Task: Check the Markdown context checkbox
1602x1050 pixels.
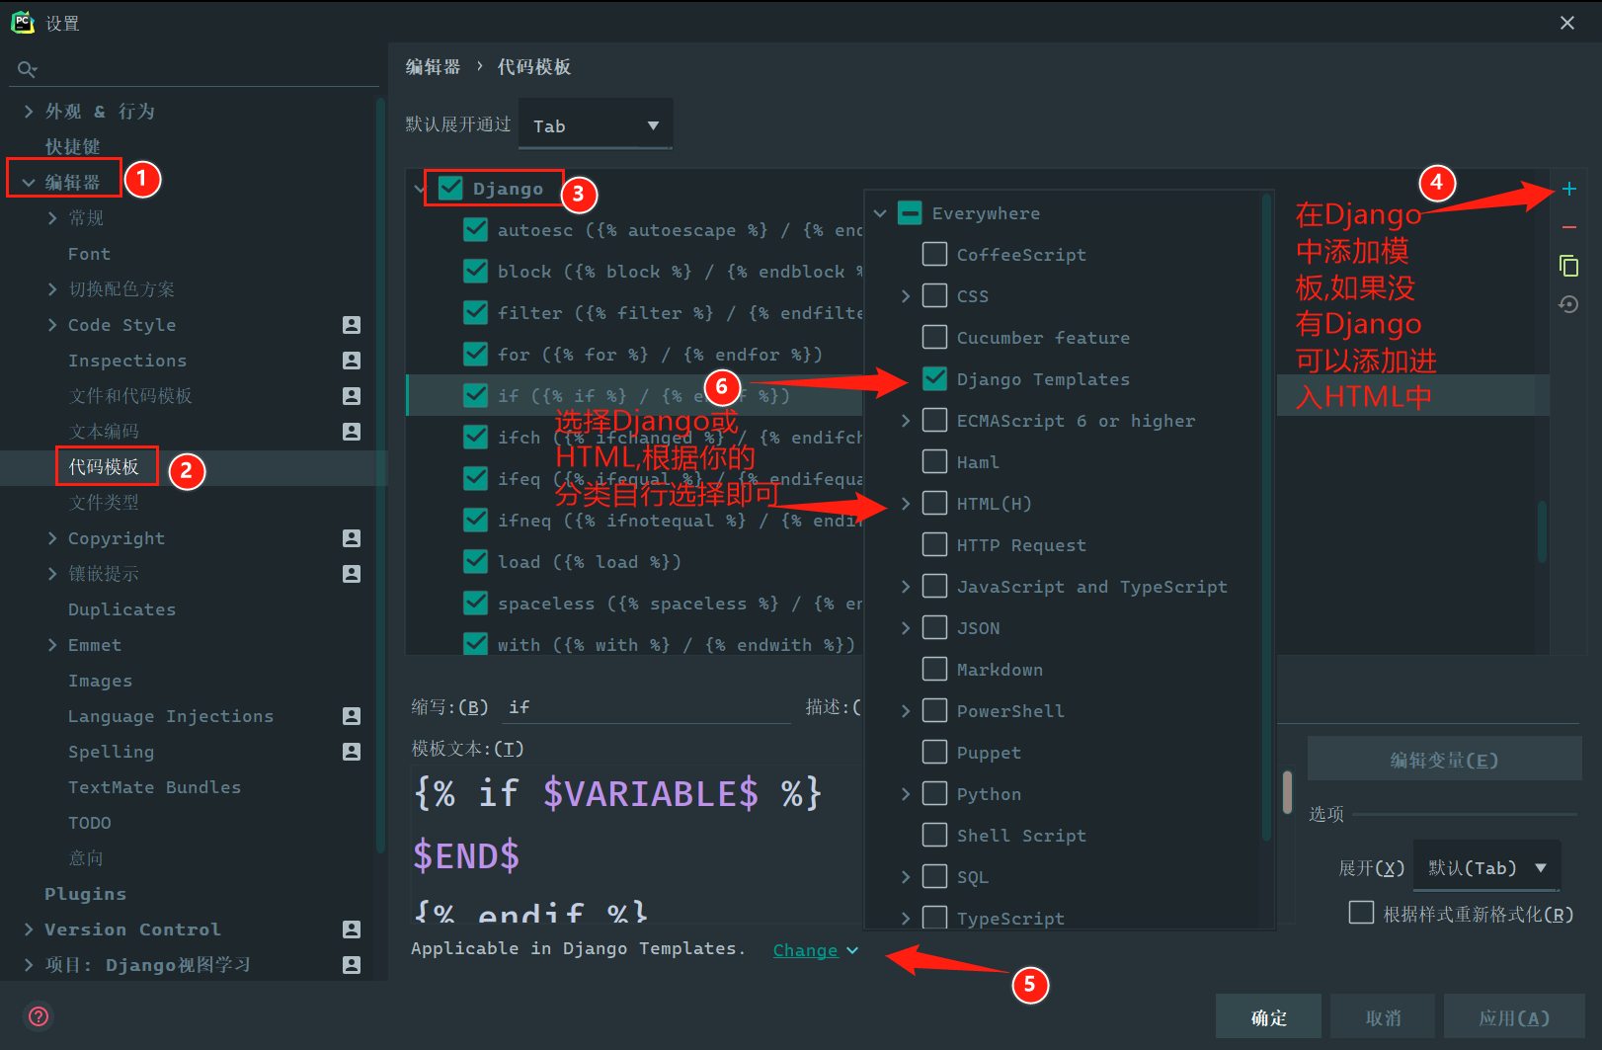Action: click(934, 670)
